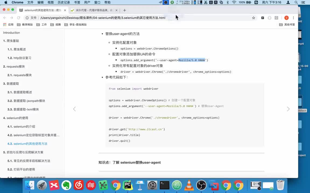Open NetEase Music from the dock
The width and height of the screenshot is (310, 193).
[79, 185]
